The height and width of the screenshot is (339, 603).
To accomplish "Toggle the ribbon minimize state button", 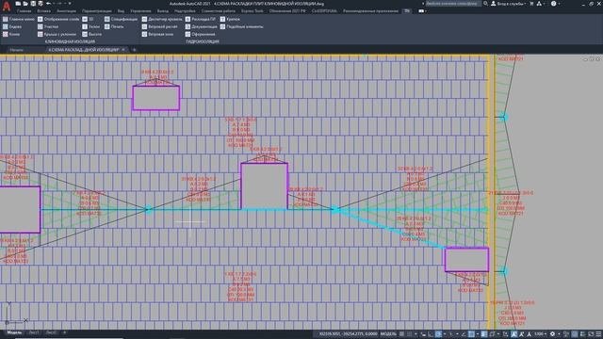I will tap(421, 11).
